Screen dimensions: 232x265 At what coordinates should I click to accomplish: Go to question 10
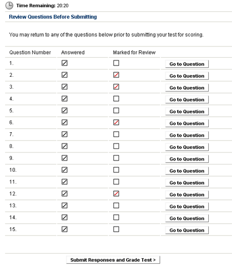coord(187,171)
